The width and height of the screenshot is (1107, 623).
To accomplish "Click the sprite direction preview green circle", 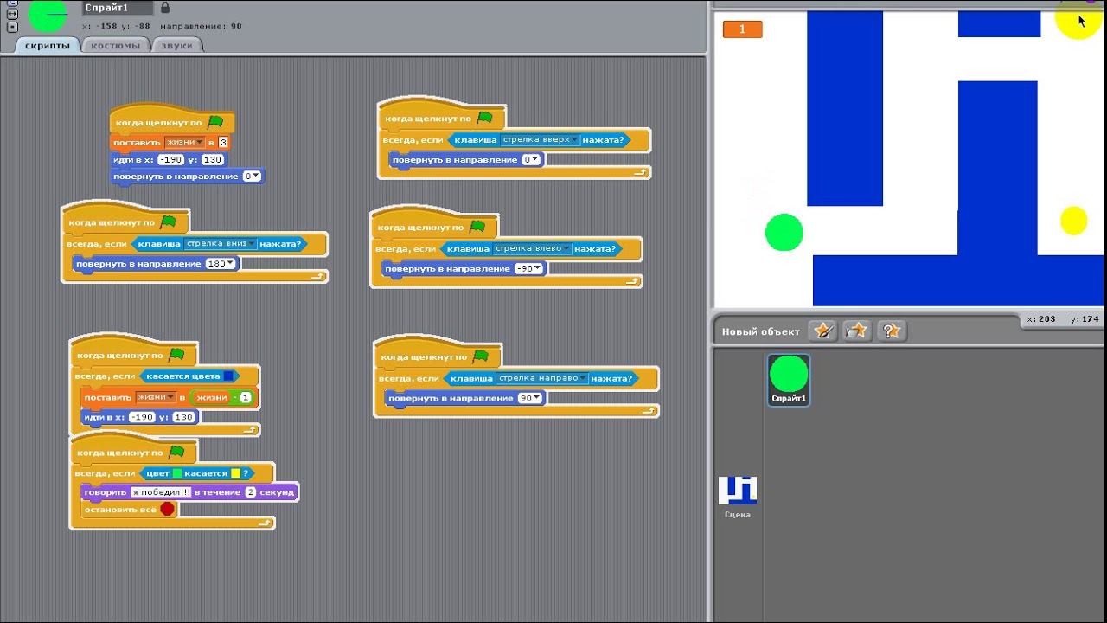I will (x=48, y=15).
